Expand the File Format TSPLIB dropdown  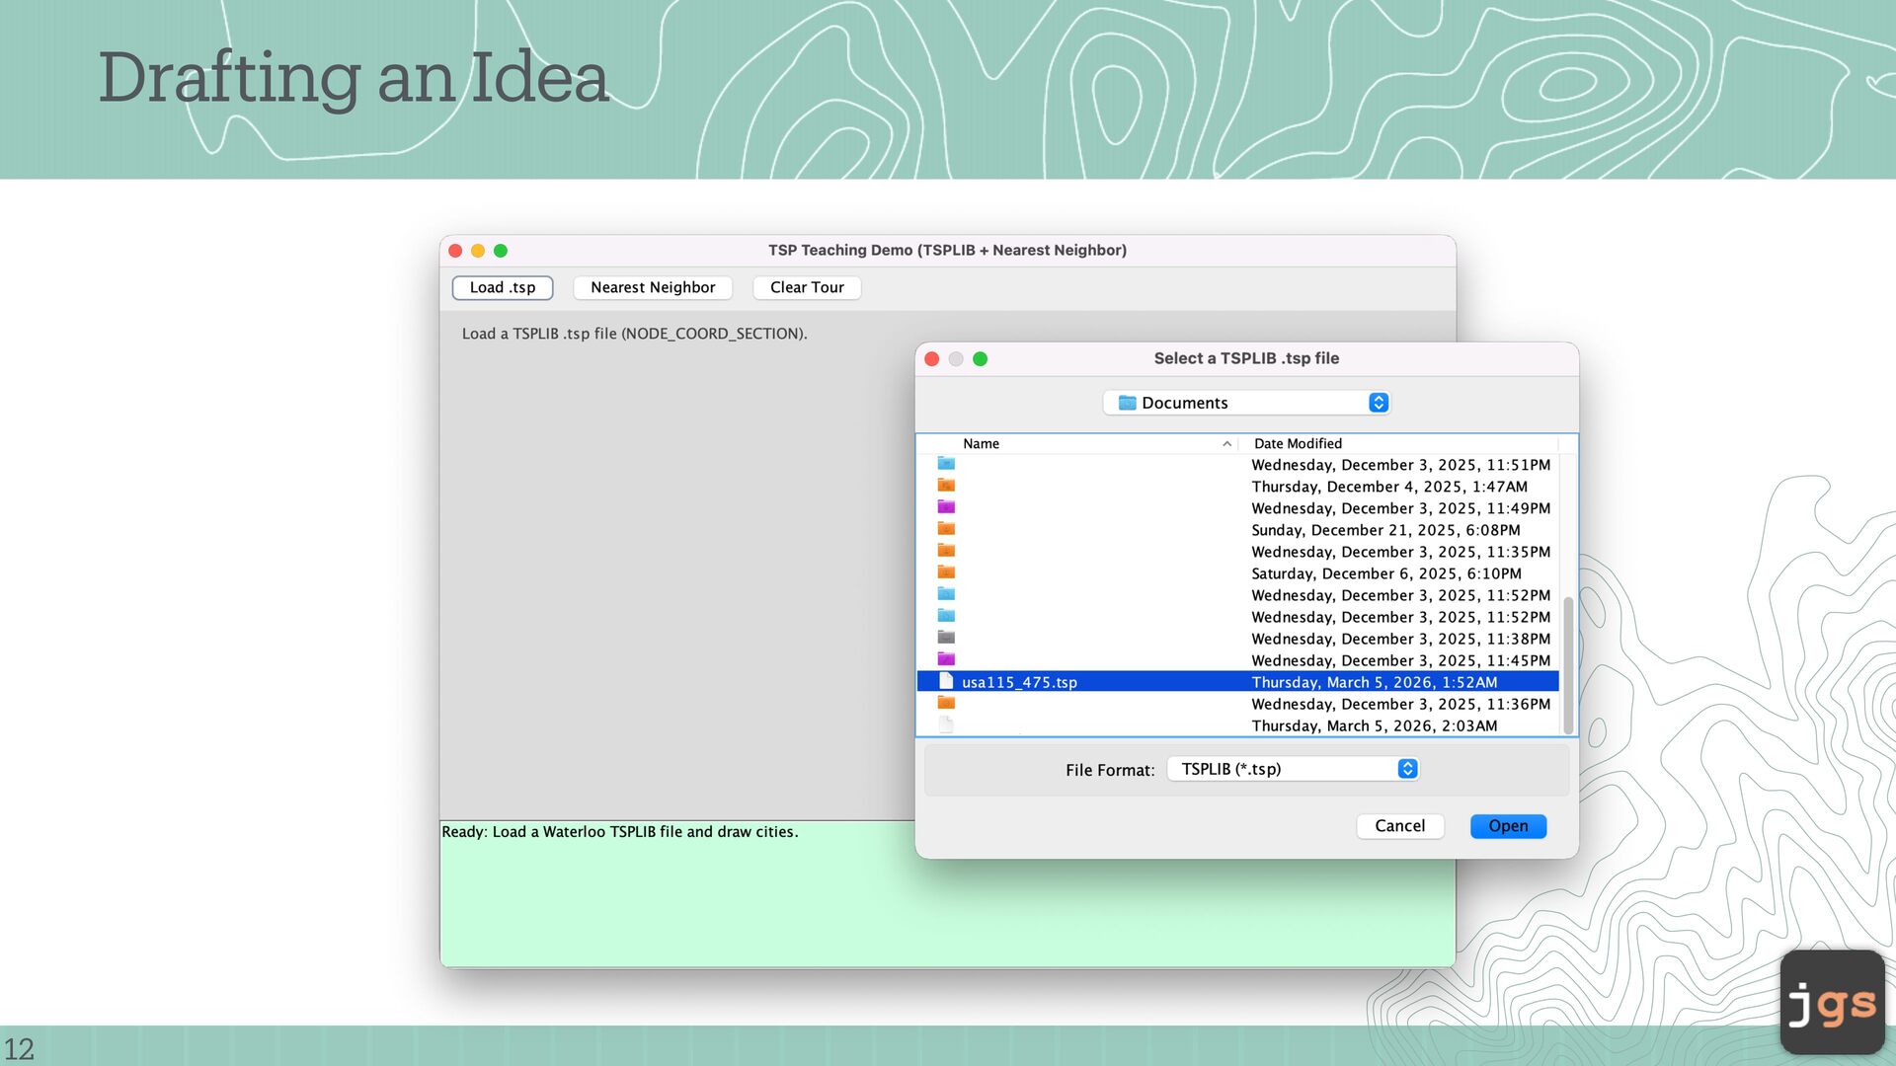click(x=1292, y=769)
